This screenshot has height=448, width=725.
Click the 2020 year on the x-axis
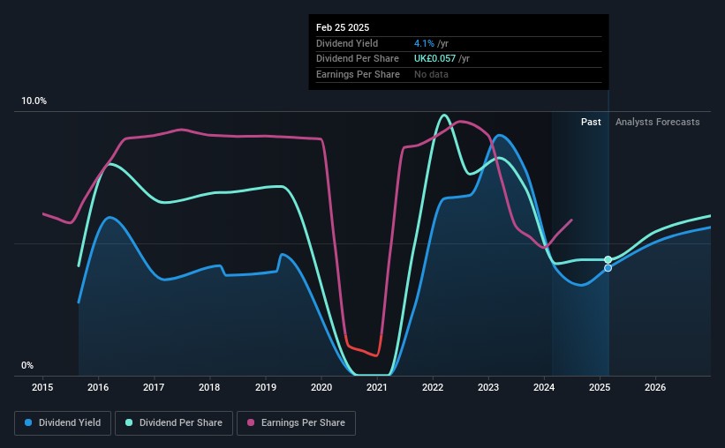tap(321, 387)
